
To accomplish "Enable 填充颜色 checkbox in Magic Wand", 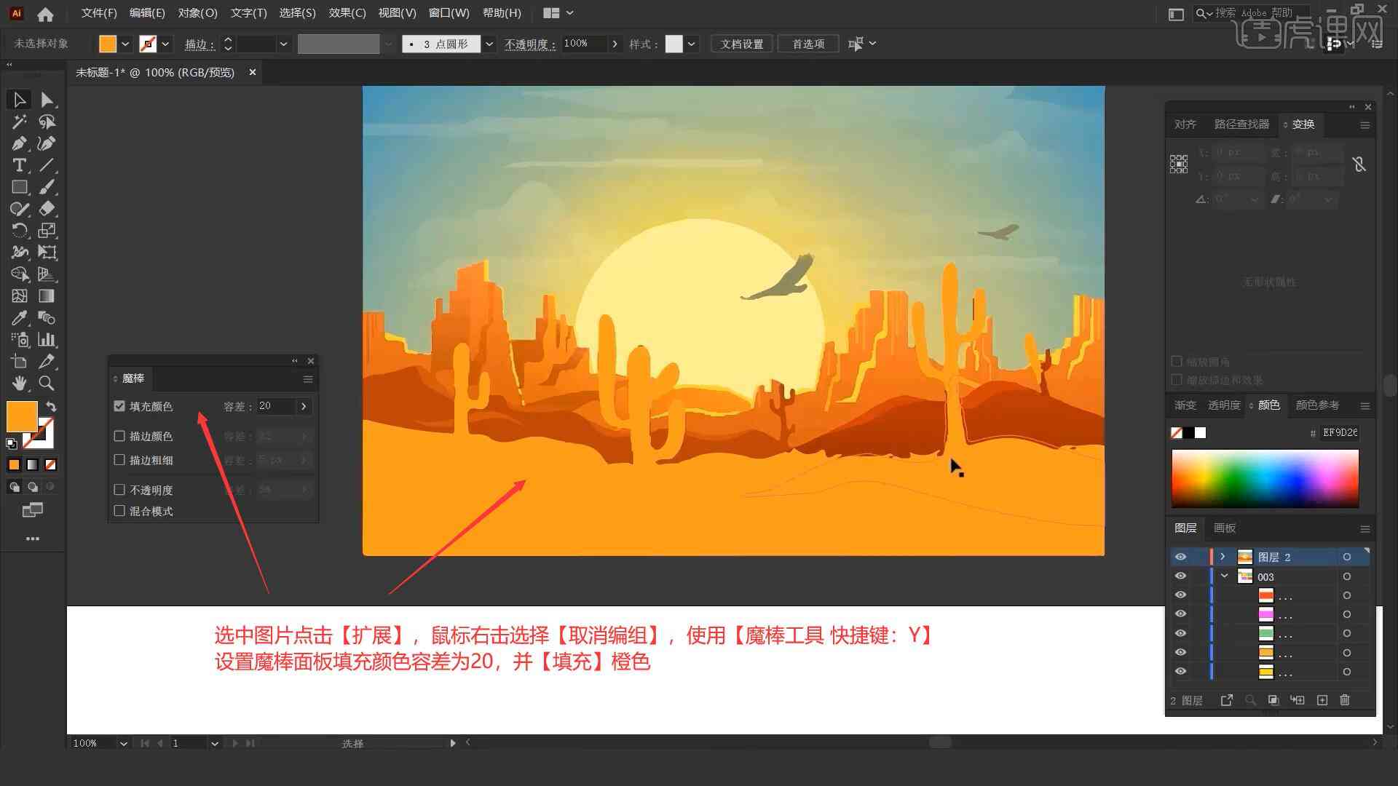I will point(119,405).
